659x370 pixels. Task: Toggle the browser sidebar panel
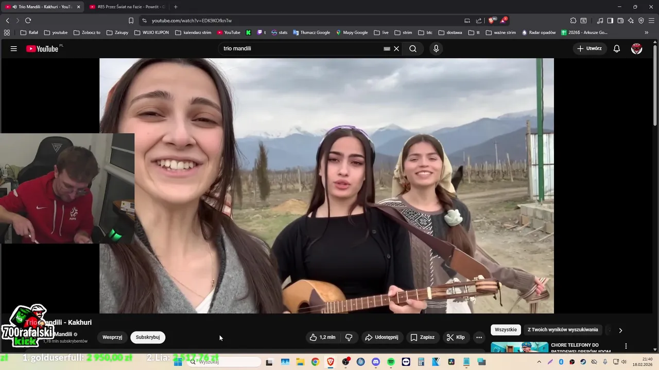[610, 21]
